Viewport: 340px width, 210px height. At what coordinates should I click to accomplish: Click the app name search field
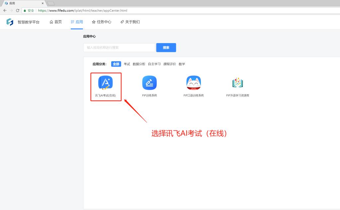coord(119,48)
